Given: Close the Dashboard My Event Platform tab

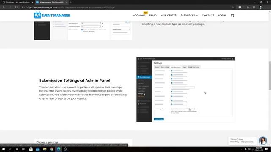Looking at the screenshot, I should click(32, 2).
